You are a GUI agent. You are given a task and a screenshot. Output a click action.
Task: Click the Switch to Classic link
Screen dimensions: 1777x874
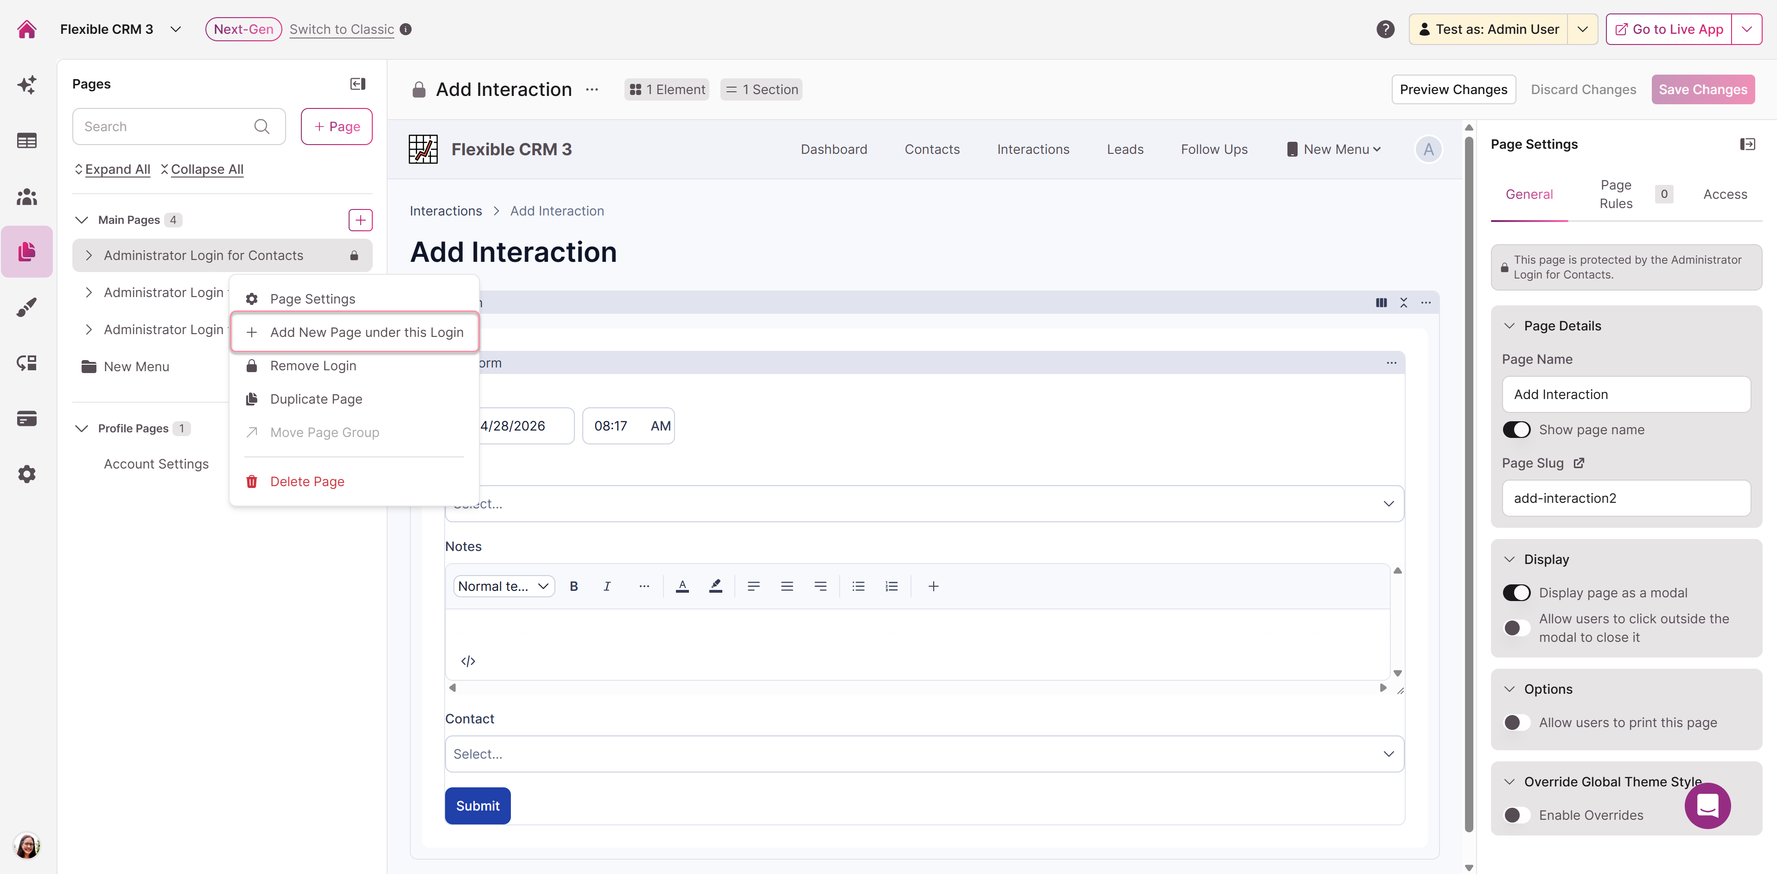342,29
